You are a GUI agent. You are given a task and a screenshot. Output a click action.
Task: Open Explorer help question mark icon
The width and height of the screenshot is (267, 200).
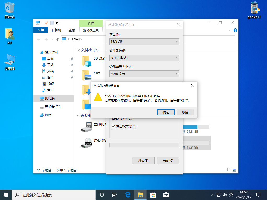pos(235,30)
